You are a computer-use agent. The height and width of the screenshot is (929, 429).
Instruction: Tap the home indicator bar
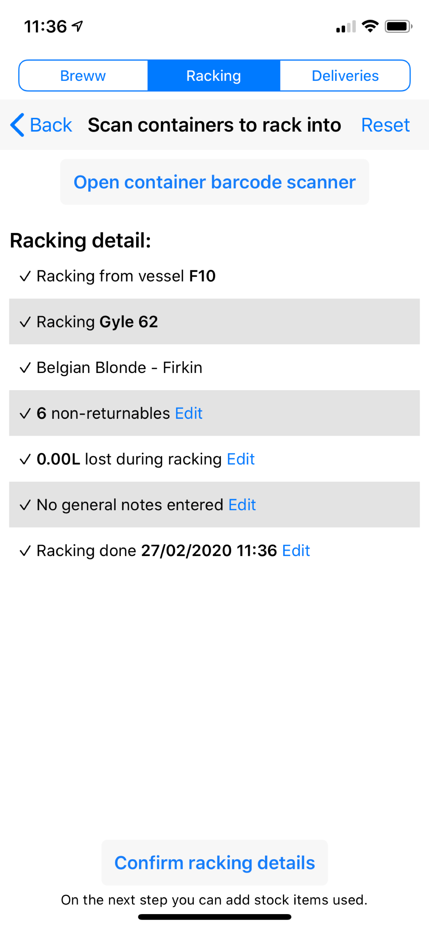coord(214,917)
